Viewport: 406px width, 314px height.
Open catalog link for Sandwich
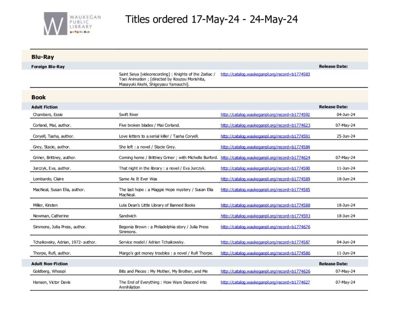pos(265,216)
